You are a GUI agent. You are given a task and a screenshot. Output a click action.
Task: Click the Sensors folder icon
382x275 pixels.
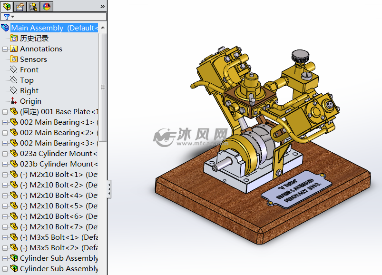[14, 59]
